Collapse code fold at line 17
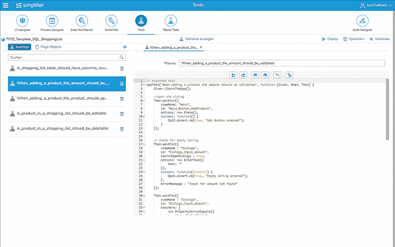This screenshot has height=247, width=395. pyautogui.click(x=144, y=144)
